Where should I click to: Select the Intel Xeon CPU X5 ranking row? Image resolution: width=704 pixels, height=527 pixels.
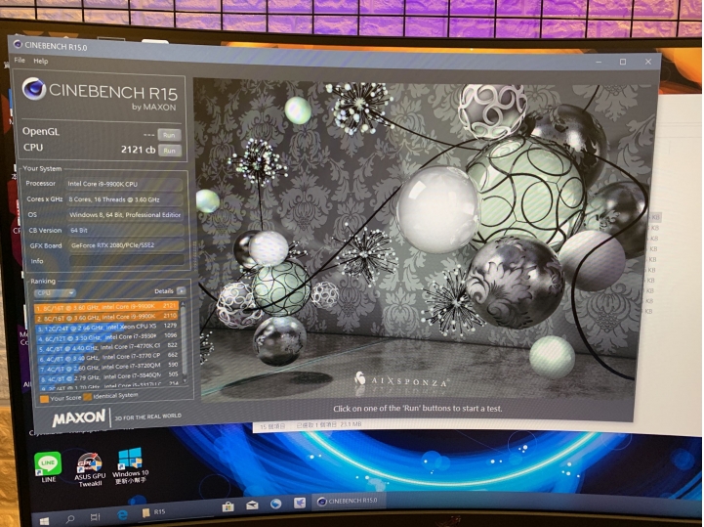pyautogui.click(x=106, y=327)
